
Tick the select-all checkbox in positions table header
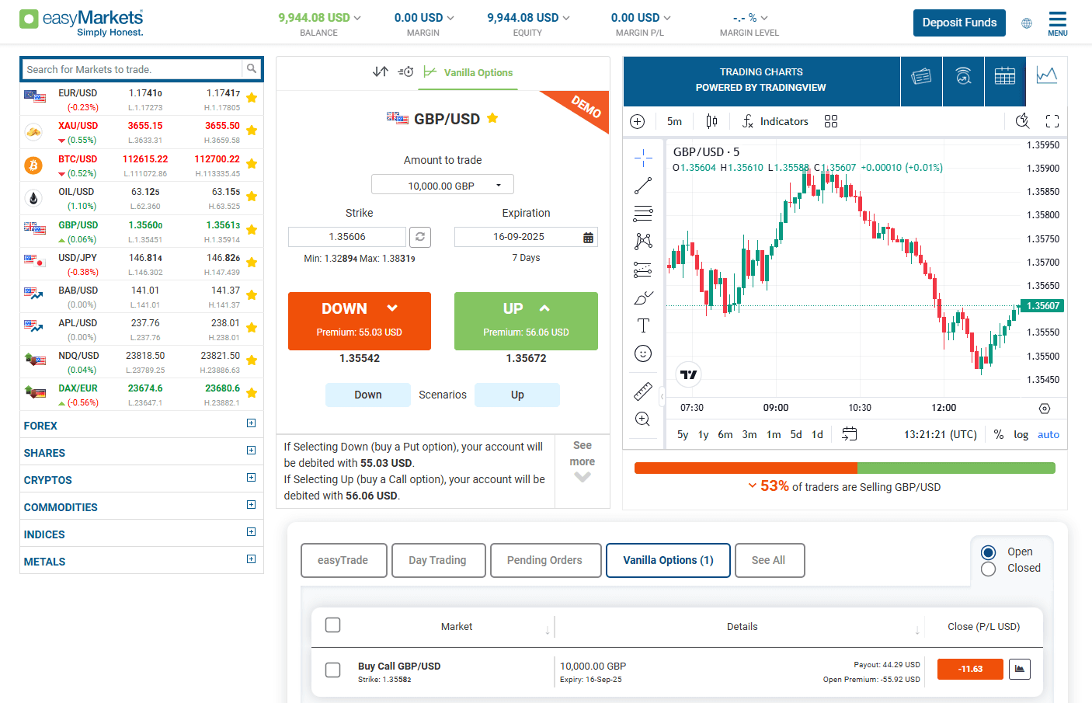coord(333,625)
